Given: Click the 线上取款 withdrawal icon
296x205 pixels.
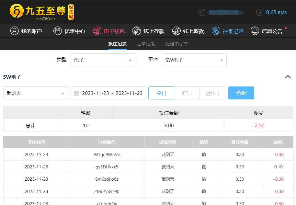Looking at the screenshot, I should 176,31.
